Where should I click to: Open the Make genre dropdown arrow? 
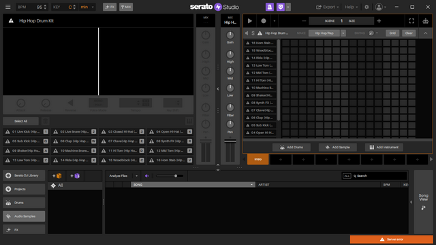click(x=343, y=33)
